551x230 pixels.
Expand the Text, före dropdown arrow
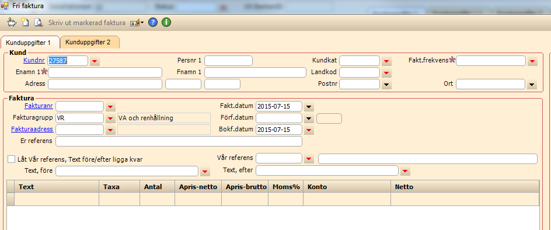205,171
